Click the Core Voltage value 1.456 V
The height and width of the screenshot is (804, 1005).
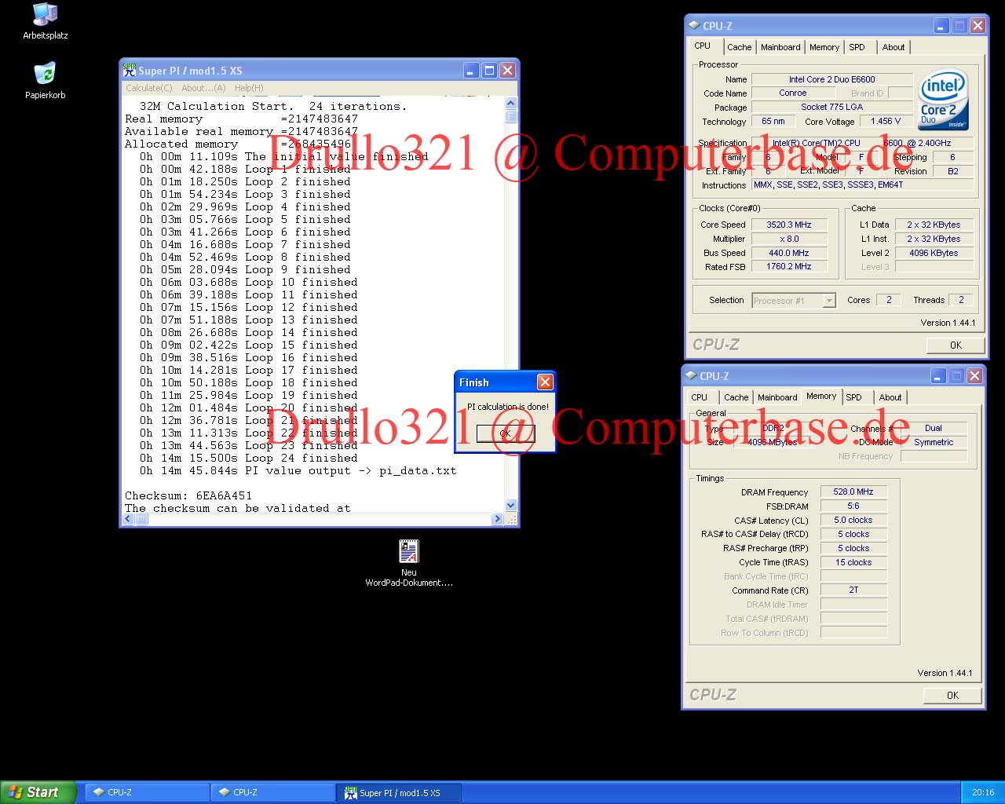pos(886,121)
